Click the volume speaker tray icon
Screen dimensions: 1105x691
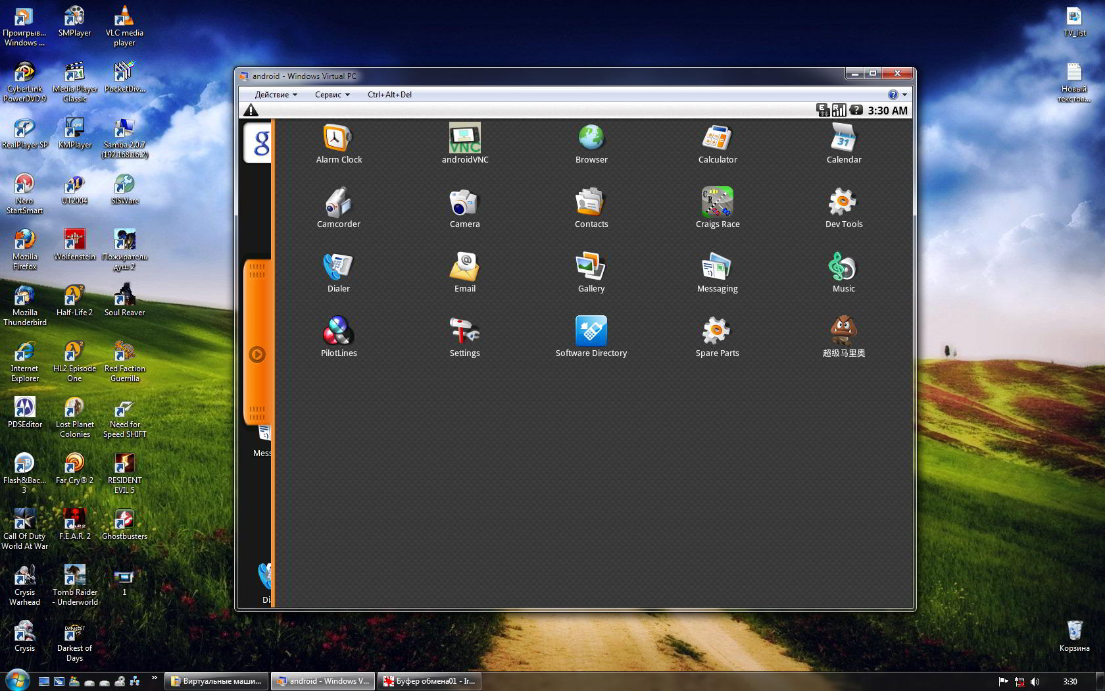tap(1035, 682)
